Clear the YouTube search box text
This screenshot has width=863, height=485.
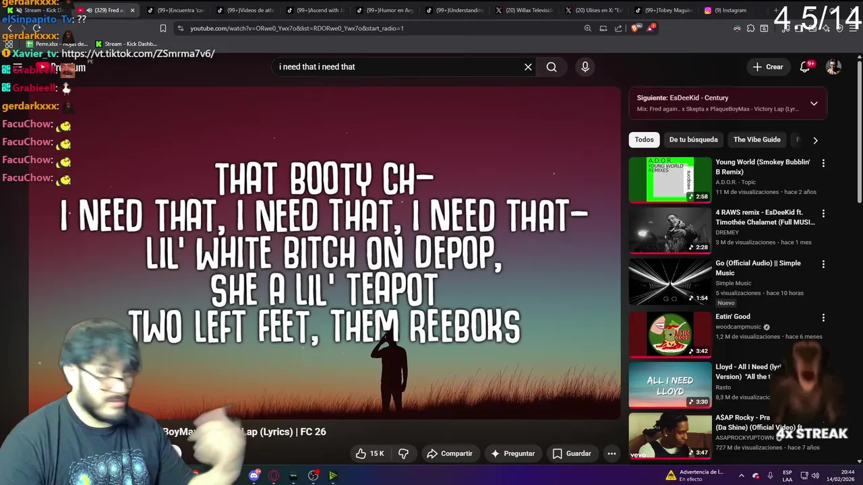point(528,67)
